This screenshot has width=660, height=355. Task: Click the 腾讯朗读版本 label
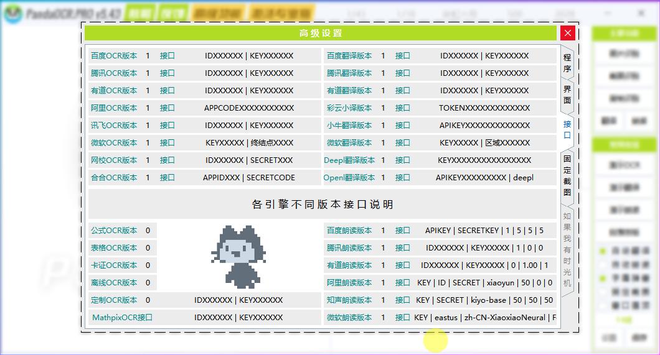[x=349, y=248]
